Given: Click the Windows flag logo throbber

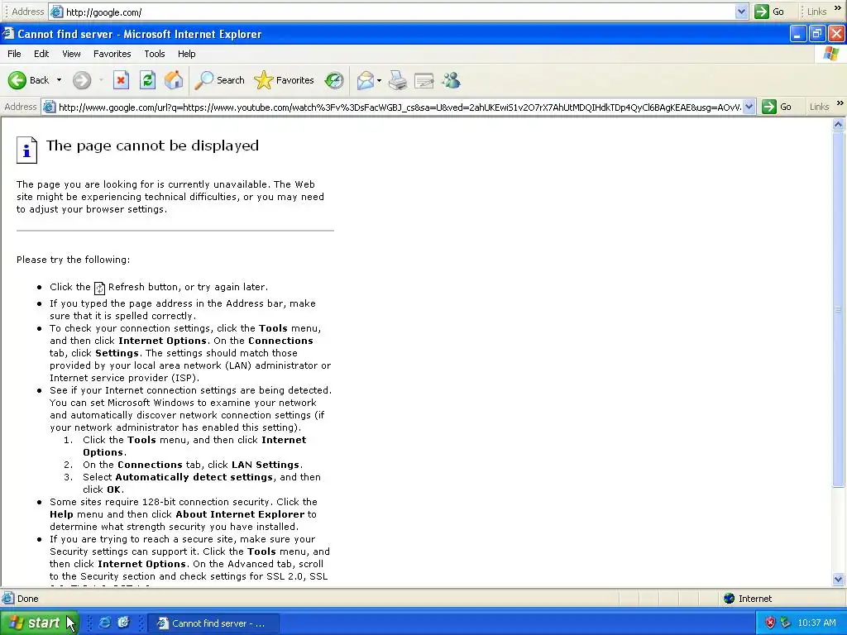Looking at the screenshot, I should 831,54.
